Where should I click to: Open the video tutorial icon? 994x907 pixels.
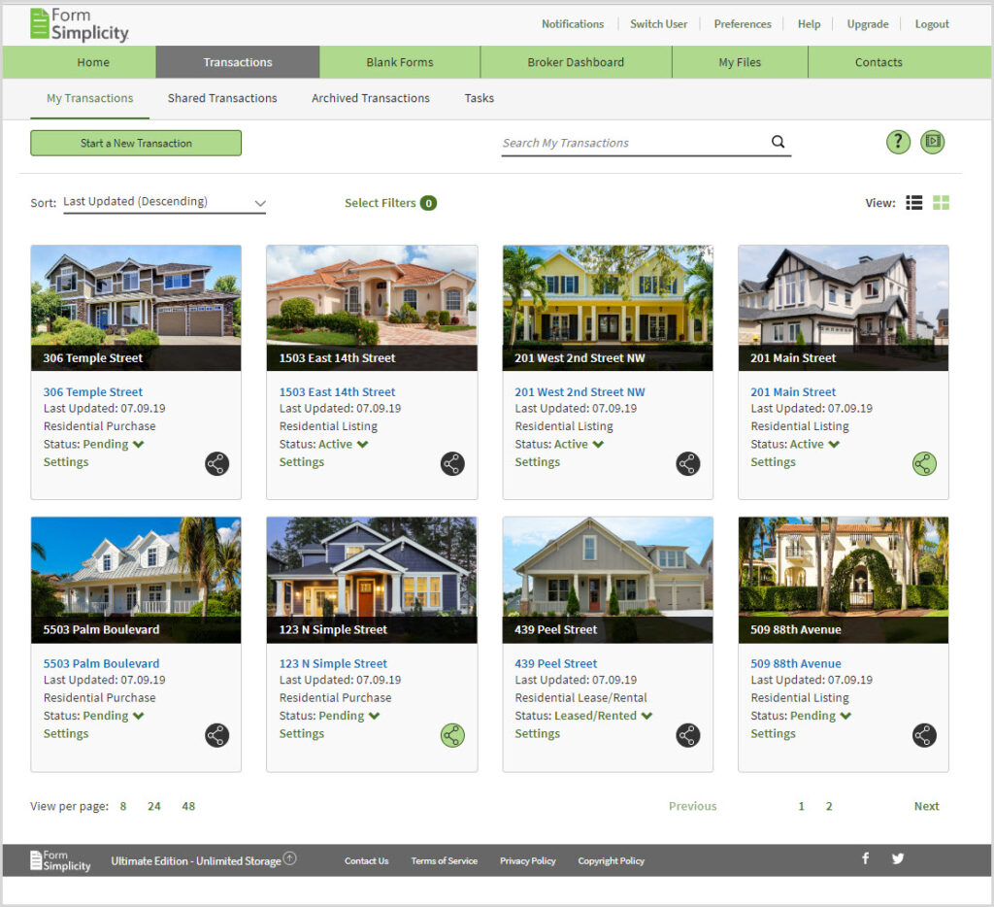click(932, 142)
